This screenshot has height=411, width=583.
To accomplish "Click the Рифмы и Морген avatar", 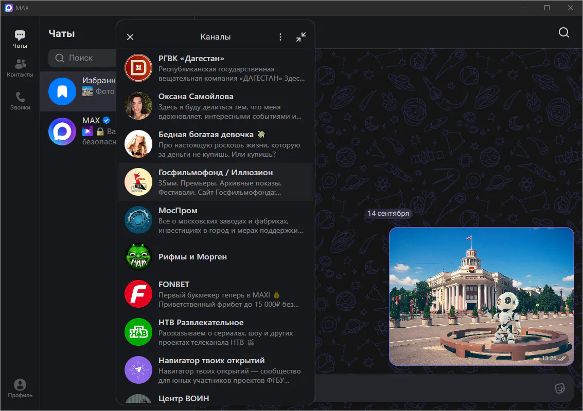I will point(138,257).
